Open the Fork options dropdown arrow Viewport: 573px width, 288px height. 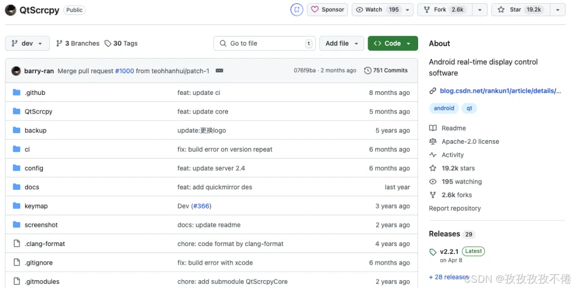[480, 10]
